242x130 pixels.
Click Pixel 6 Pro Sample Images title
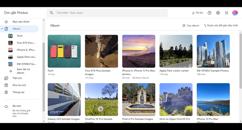tap(138, 119)
